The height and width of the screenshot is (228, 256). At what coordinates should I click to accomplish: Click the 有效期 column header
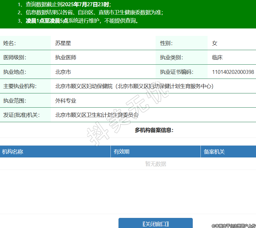[121, 152]
